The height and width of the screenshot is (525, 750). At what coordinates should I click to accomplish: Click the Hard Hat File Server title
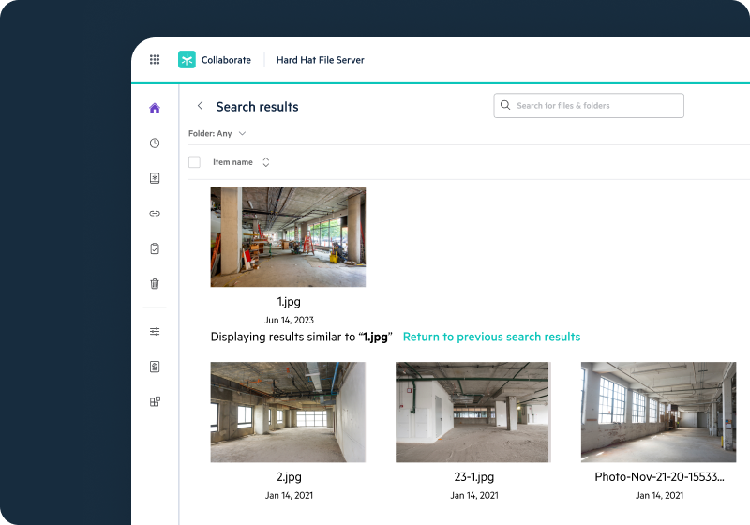320,60
